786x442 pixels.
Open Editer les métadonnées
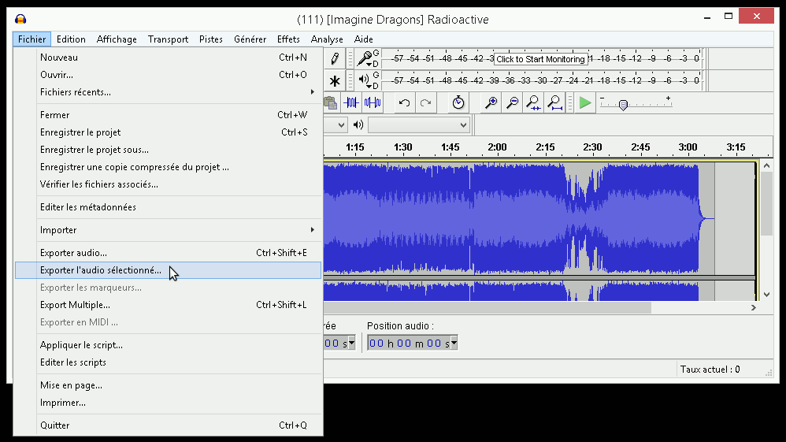point(168,207)
